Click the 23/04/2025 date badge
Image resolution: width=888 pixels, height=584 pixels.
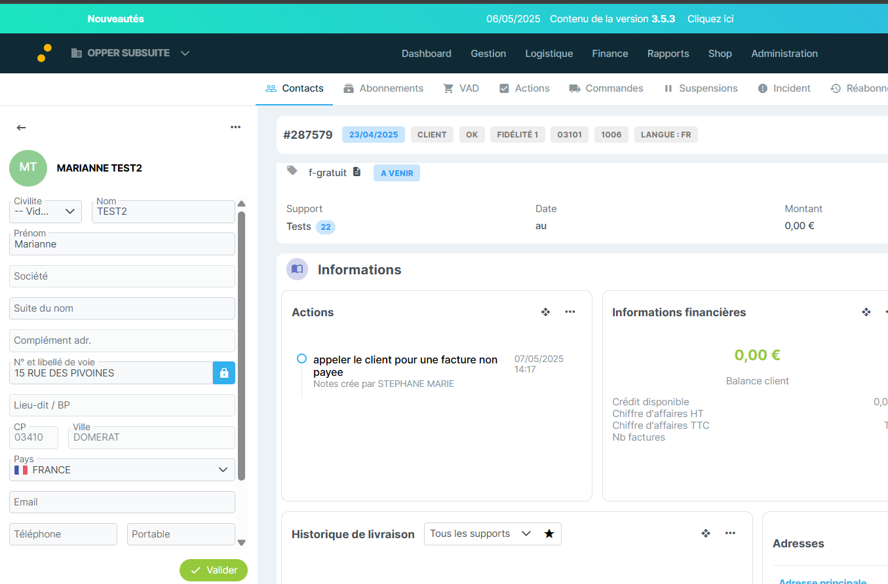(374, 135)
